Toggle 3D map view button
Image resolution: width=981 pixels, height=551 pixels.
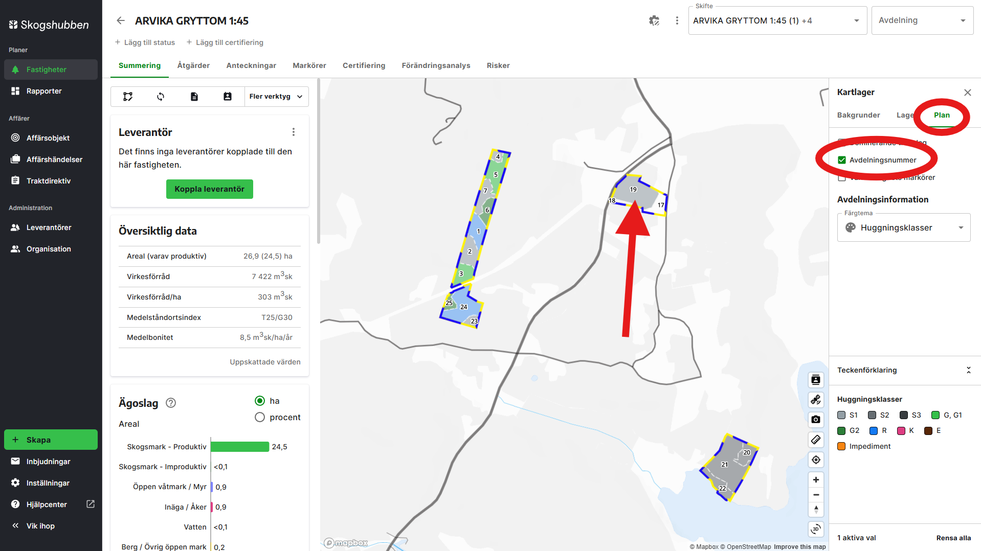click(x=816, y=529)
